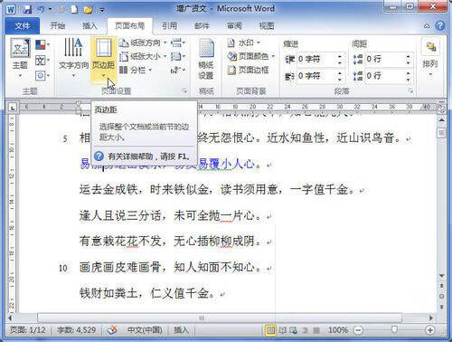The image size is (452, 342).
Task: Open the 纸张方向 (Orientation) dropdown
Action: [x=143, y=43]
